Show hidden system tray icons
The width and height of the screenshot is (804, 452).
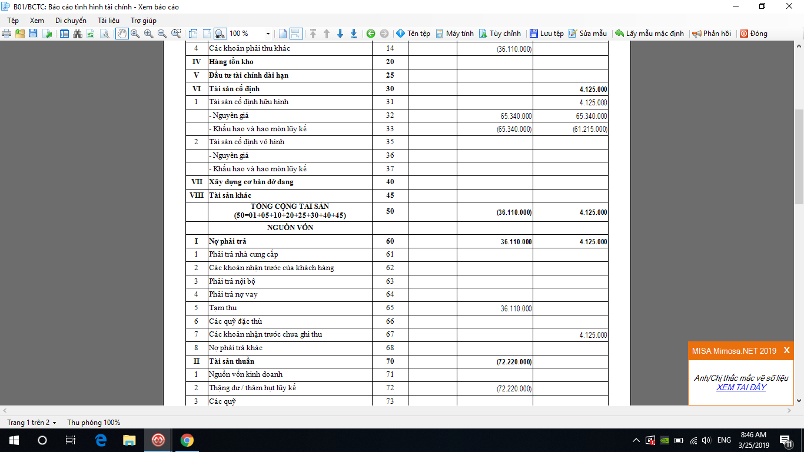(636, 440)
